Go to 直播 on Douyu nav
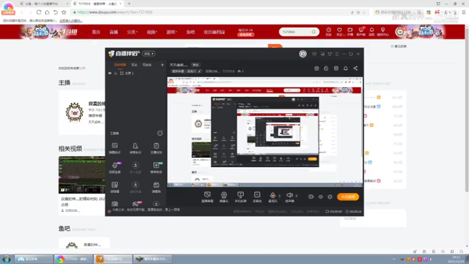Viewport: 469px width, 264px height. tap(114, 32)
